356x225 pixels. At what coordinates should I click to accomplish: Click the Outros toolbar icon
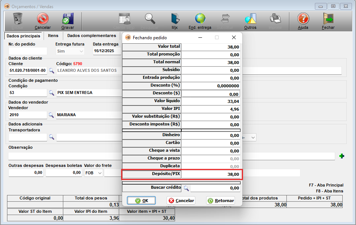[x=250, y=19]
